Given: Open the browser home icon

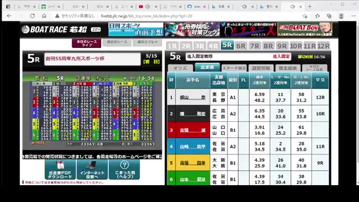Looking at the screenshot, I should tap(44, 16).
